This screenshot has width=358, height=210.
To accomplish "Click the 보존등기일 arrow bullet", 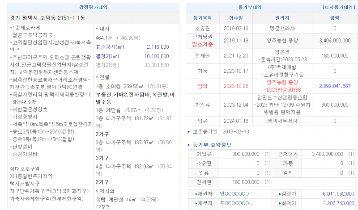I will tap(189, 132).
